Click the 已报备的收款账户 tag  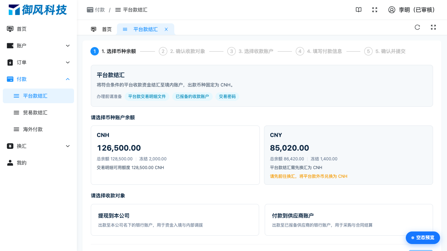192,97
